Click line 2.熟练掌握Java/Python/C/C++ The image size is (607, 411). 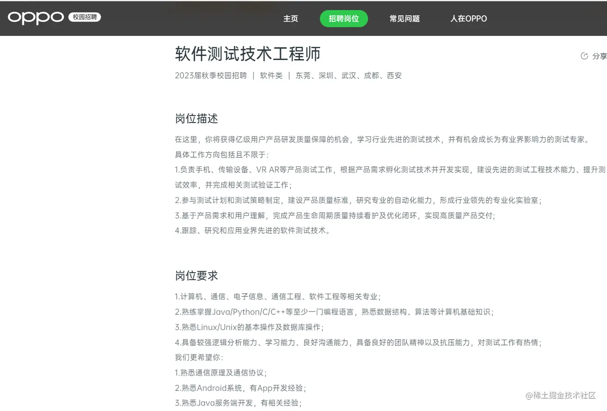[x=335, y=312]
